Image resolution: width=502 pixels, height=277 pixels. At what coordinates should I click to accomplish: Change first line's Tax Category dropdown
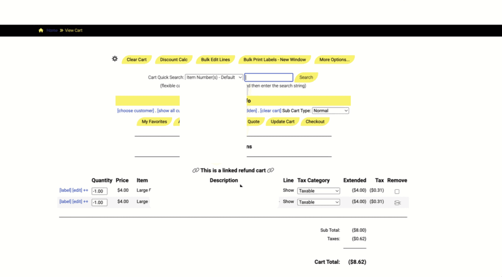pos(318,191)
